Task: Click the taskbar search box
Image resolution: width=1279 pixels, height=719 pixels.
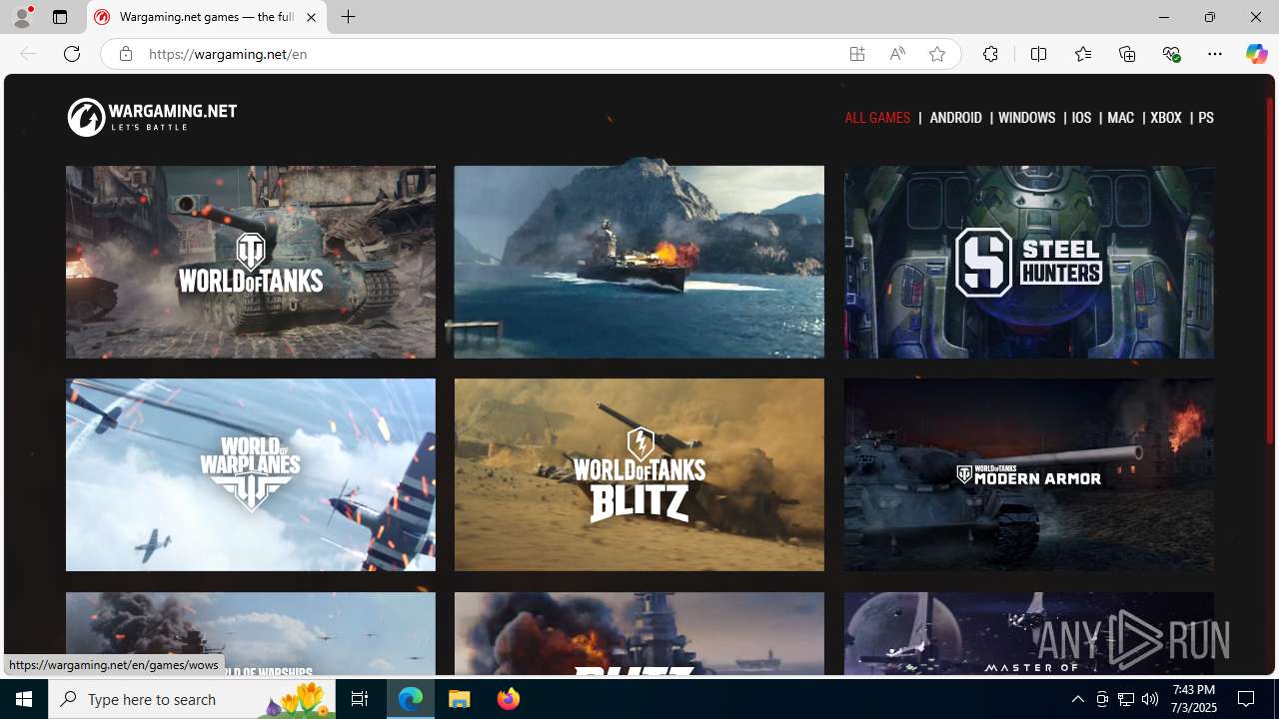Action: click(192, 699)
